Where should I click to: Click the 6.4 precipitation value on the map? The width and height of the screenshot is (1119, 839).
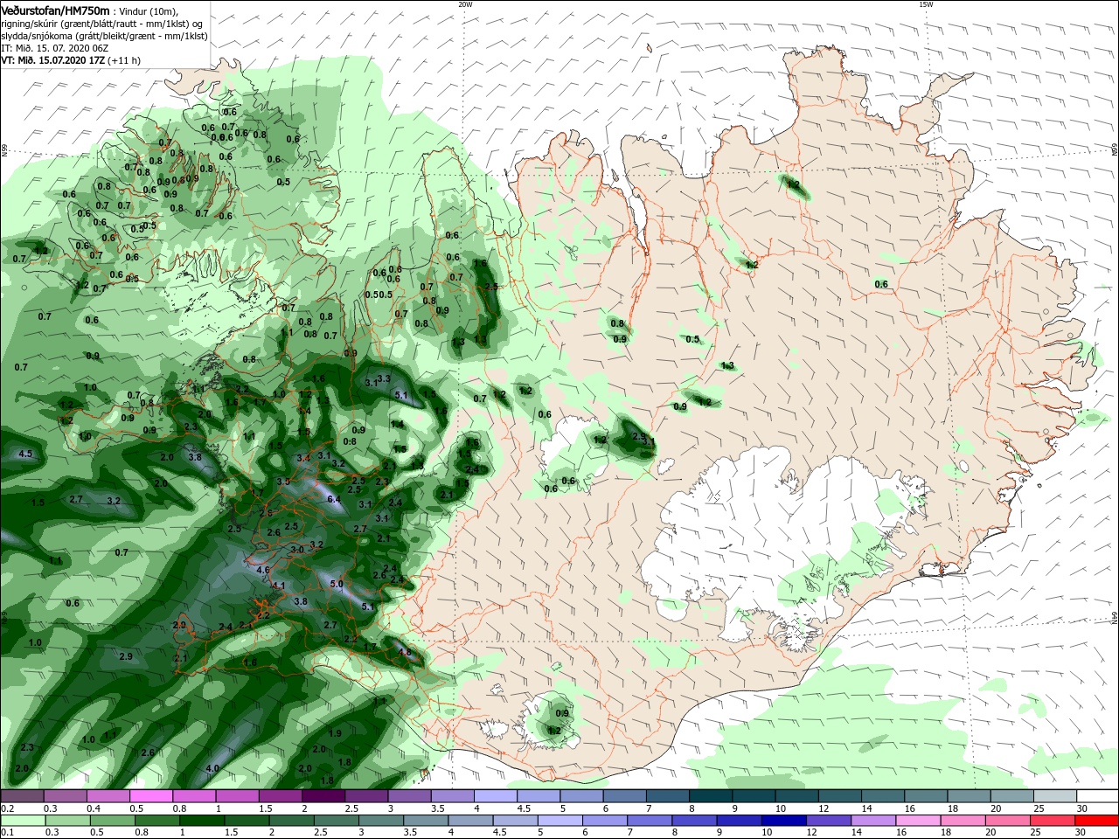point(332,499)
